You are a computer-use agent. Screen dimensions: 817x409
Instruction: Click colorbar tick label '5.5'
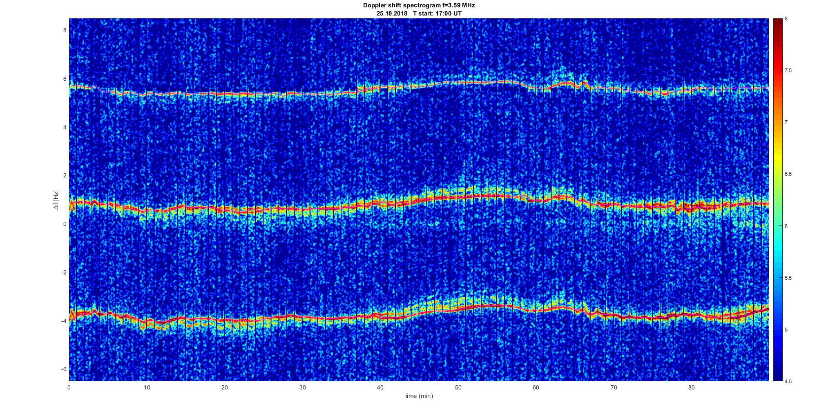788,278
